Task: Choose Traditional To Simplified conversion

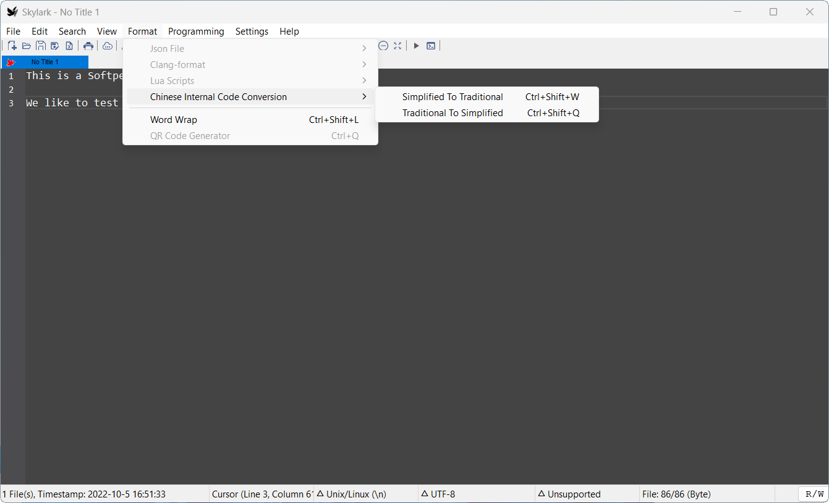Action: (487, 112)
